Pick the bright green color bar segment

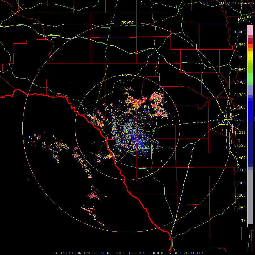(250, 77)
